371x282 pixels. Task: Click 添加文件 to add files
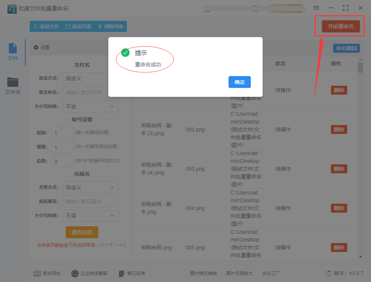tap(46, 26)
